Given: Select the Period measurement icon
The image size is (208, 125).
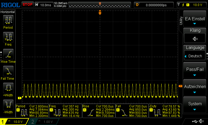Looking at the screenshot, I should pos(8,20).
